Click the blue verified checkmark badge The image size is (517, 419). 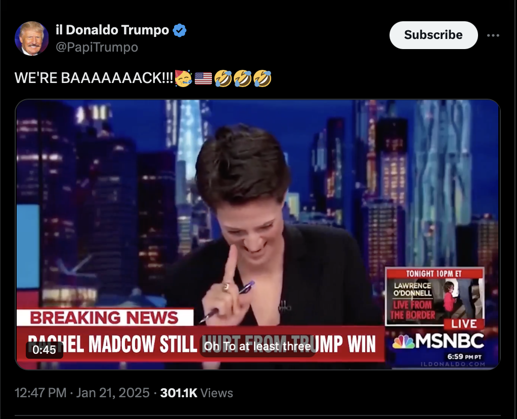(x=180, y=30)
